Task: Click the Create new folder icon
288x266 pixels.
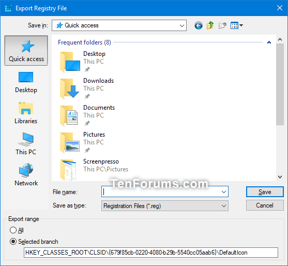Action: [x=222, y=25]
